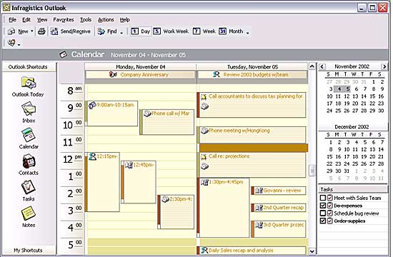Click the Calendar header icon

[x=63, y=54]
